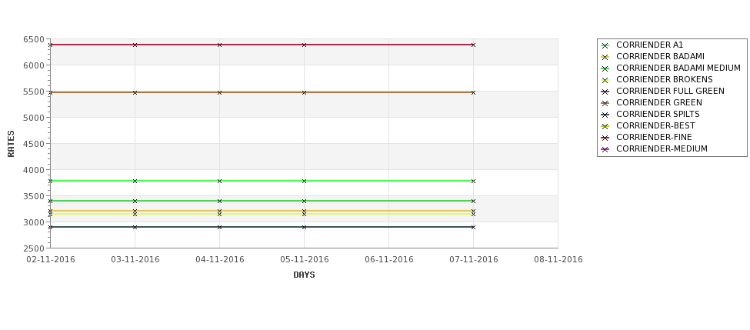Click the CORRIENDER-BEST legend marker
This screenshot has height=330, width=750.
[x=605, y=126]
